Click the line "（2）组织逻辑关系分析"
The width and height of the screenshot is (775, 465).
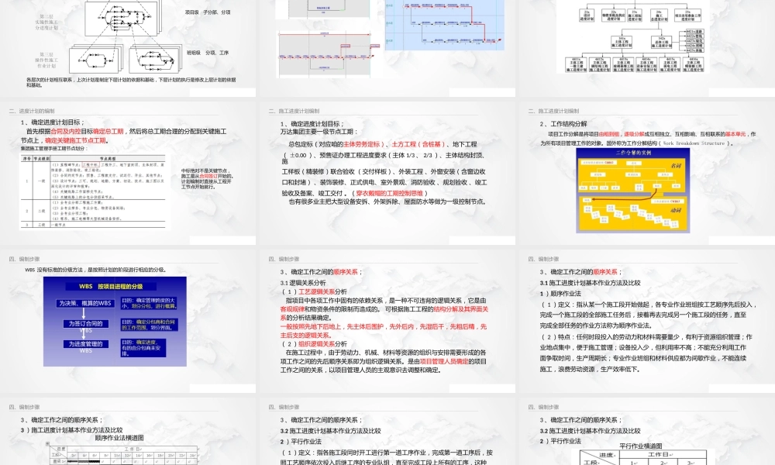[x=313, y=344]
